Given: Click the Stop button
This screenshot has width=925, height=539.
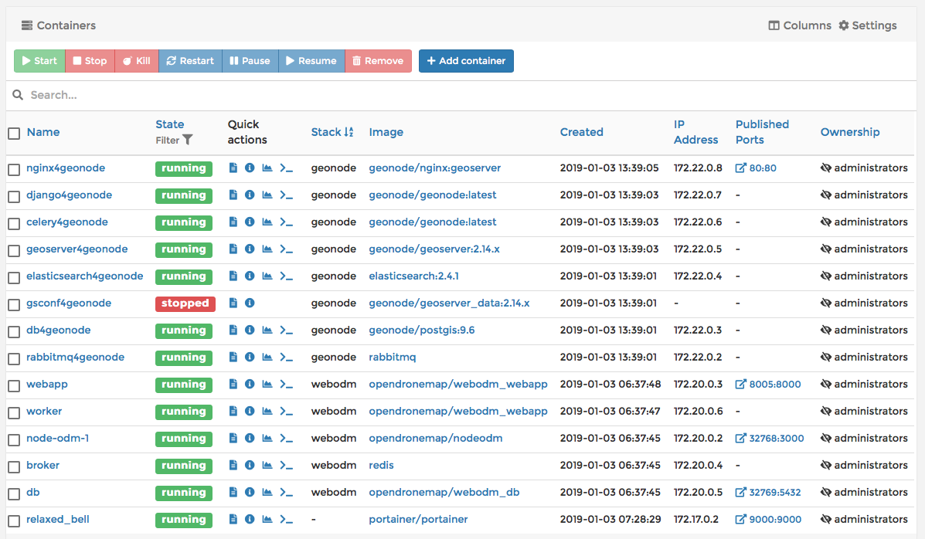Looking at the screenshot, I should [90, 61].
